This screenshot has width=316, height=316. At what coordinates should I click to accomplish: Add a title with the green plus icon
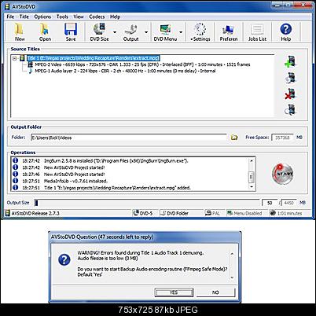290,61
